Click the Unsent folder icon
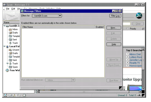The width and height of the screenshot is (151, 102). coord(10,50)
